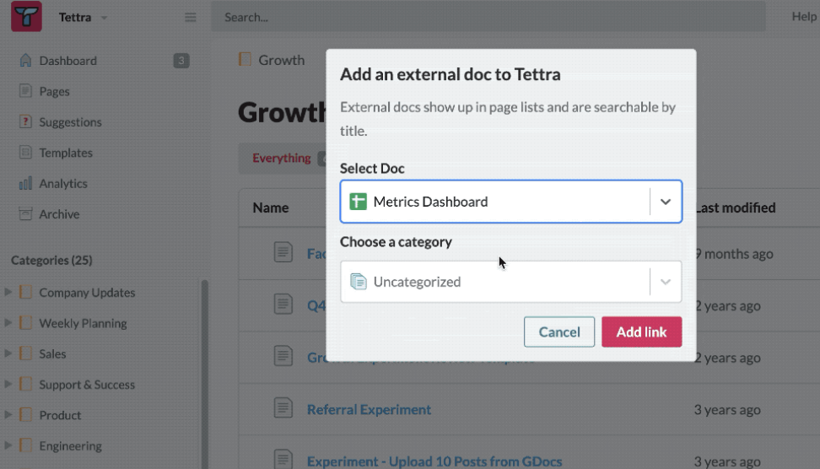Click the sidebar categories scrollbar
The image size is (820, 469).
coord(204,374)
